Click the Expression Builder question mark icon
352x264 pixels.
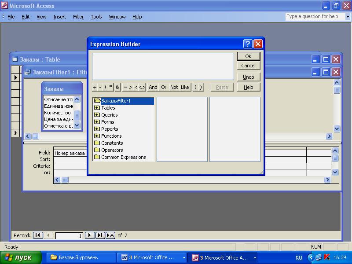[x=248, y=44]
